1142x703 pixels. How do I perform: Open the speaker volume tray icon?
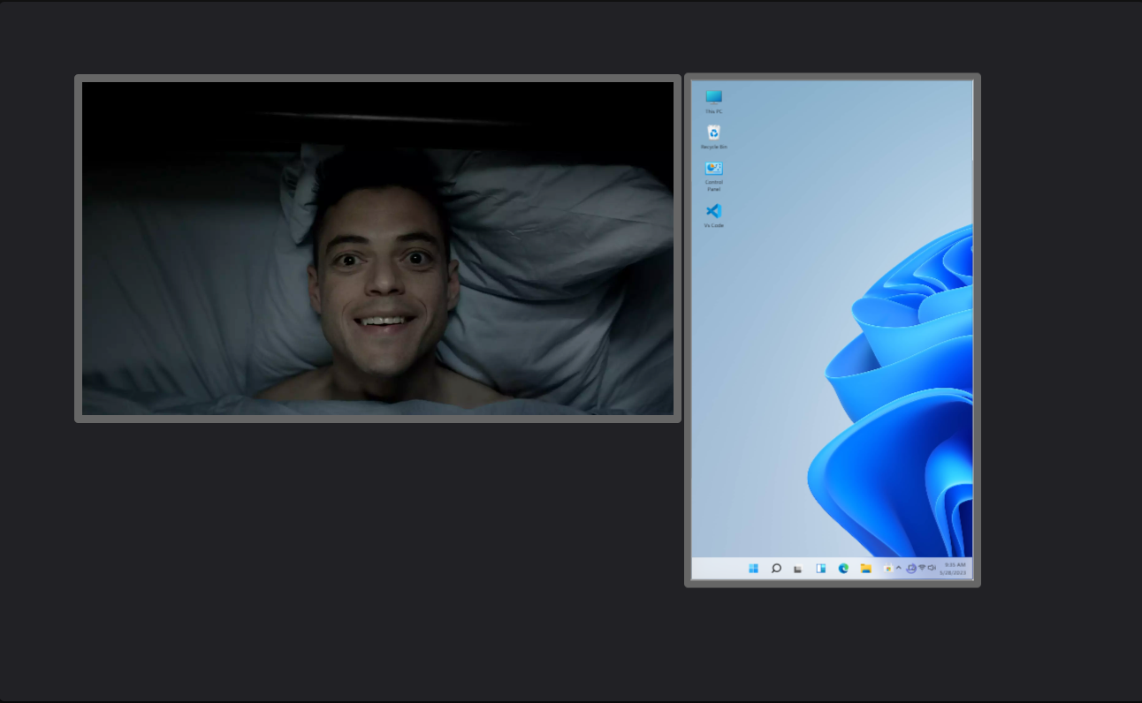tap(932, 568)
